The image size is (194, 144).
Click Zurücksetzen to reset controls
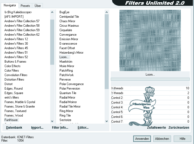(179, 128)
